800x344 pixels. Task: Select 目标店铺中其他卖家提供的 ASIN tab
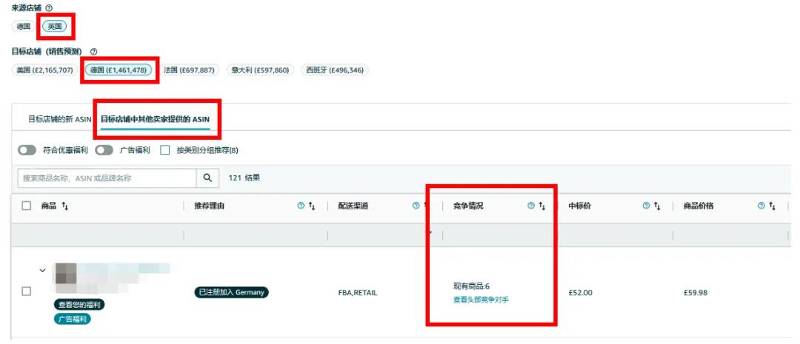pos(156,118)
